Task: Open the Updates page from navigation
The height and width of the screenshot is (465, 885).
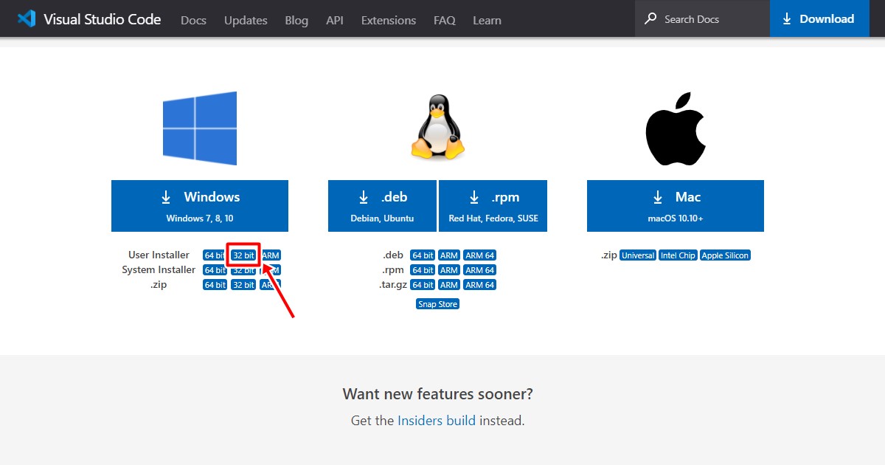Action: [x=246, y=20]
